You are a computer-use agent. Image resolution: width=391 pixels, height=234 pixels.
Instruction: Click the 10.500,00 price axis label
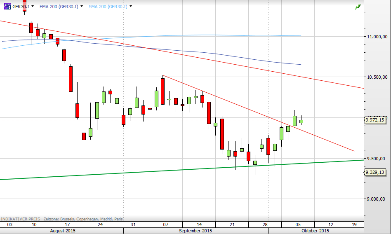click(x=377, y=77)
